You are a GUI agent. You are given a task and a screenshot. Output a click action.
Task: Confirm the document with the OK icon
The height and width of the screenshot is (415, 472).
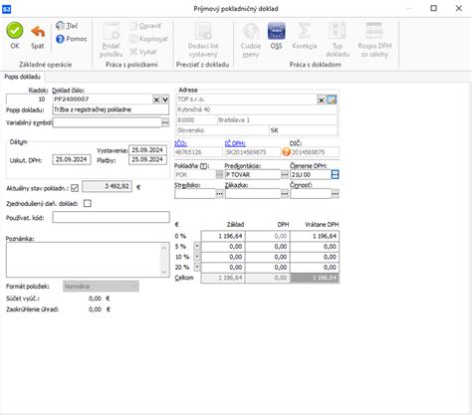pos(15,31)
